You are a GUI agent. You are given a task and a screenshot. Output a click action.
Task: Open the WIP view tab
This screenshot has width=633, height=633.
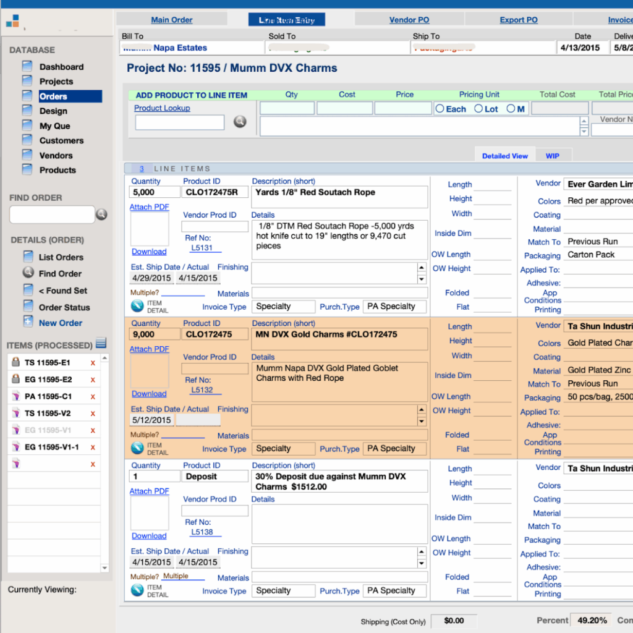pos(552,156)
